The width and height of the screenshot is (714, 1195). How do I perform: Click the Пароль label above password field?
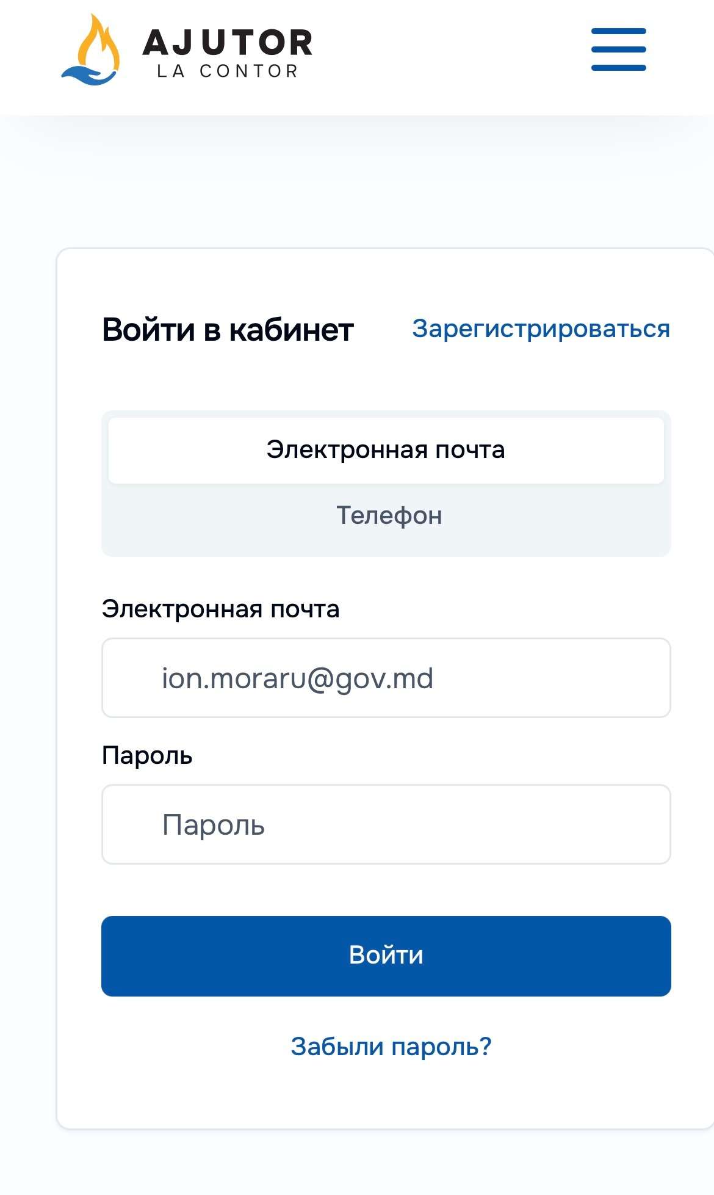click(147, 755)
